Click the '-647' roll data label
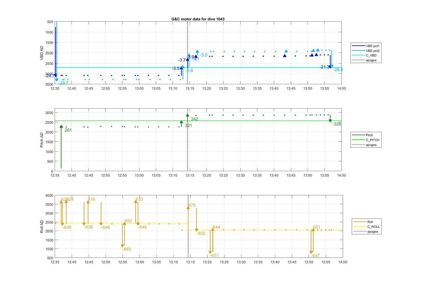 coord(315,256)
